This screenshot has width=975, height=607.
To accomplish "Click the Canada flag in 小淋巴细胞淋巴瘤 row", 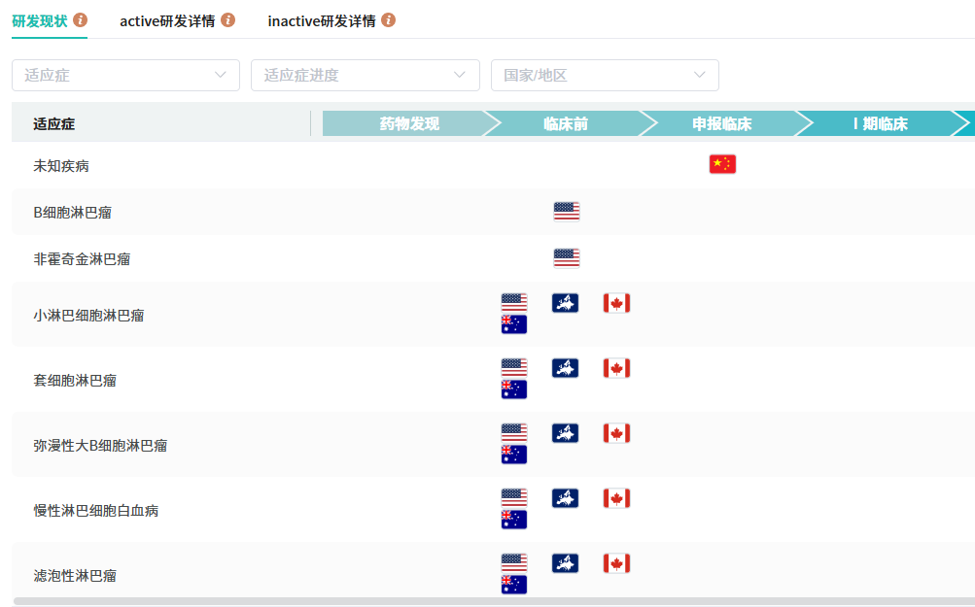I will pyautogui.click(x=617, y=303).
